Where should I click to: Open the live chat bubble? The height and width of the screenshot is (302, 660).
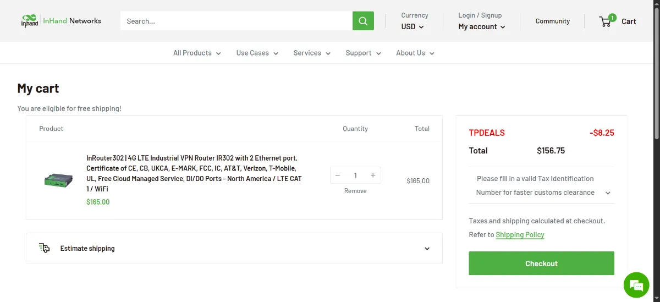636,285
